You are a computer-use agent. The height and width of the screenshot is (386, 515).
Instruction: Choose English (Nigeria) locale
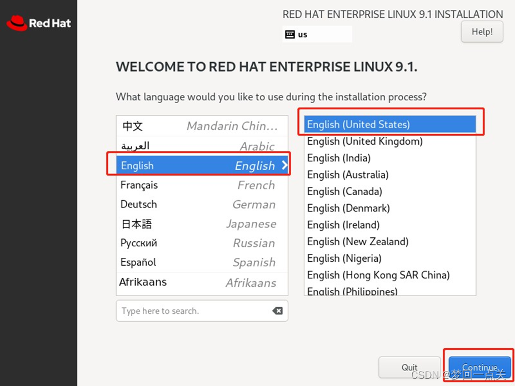pyautogui.click(x=390, y=258)
